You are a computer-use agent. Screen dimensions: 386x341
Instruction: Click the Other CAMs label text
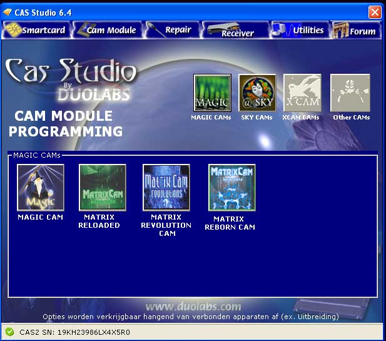tap(352, 118)
